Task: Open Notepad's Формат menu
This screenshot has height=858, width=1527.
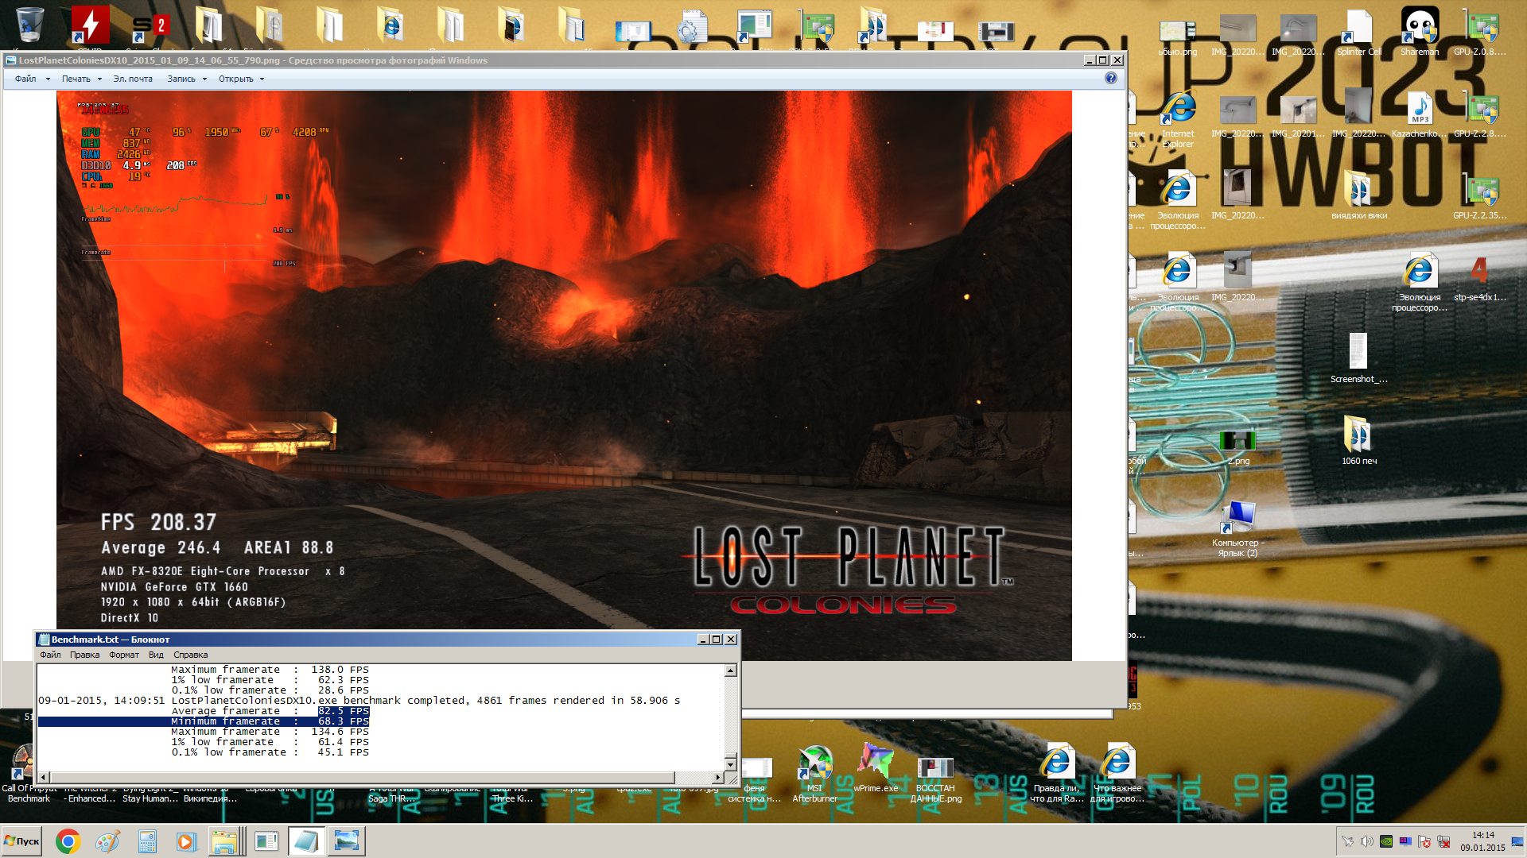Action: [123, 655]
